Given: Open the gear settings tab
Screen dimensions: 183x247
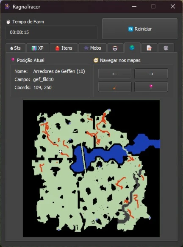Looking at the screenshot, I should [166, 48].
